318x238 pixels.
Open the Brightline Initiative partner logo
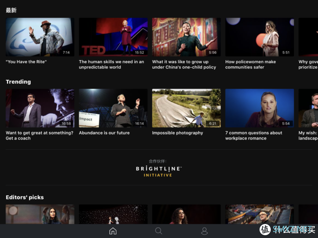[159, 171]
